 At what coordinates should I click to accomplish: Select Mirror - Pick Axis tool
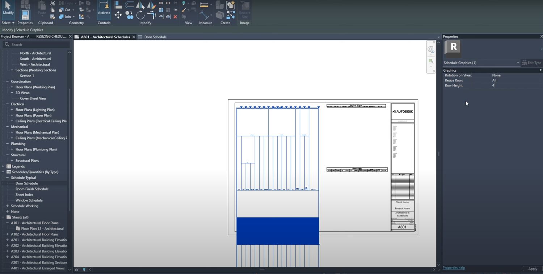click(x=140, y=5)
